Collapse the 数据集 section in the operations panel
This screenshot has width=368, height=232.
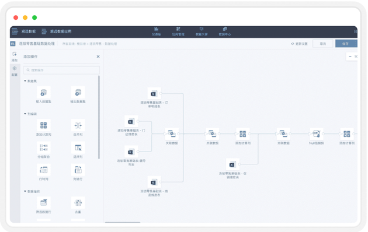click(25, 81)
